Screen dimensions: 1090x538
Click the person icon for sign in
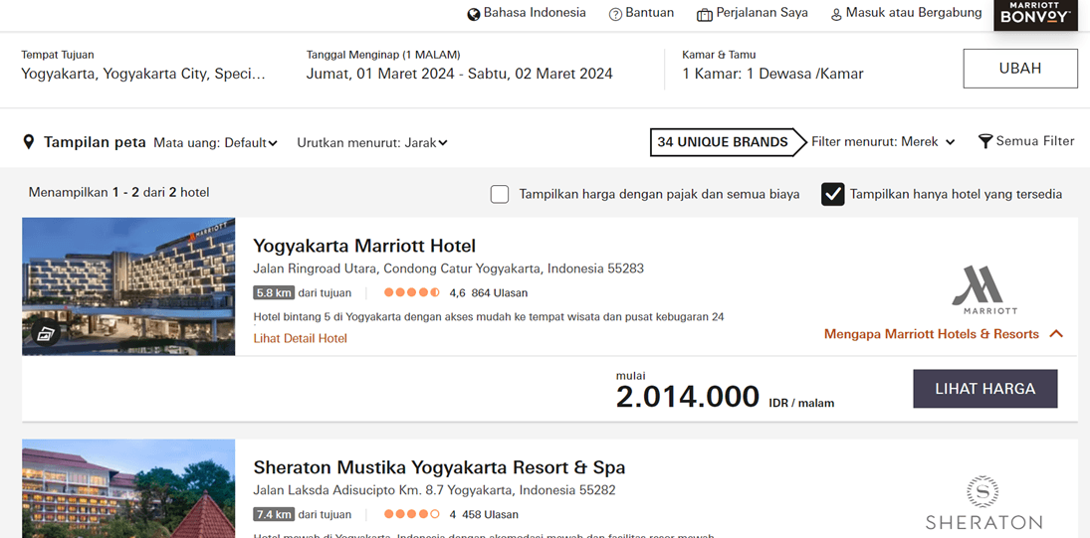[836, 15]
